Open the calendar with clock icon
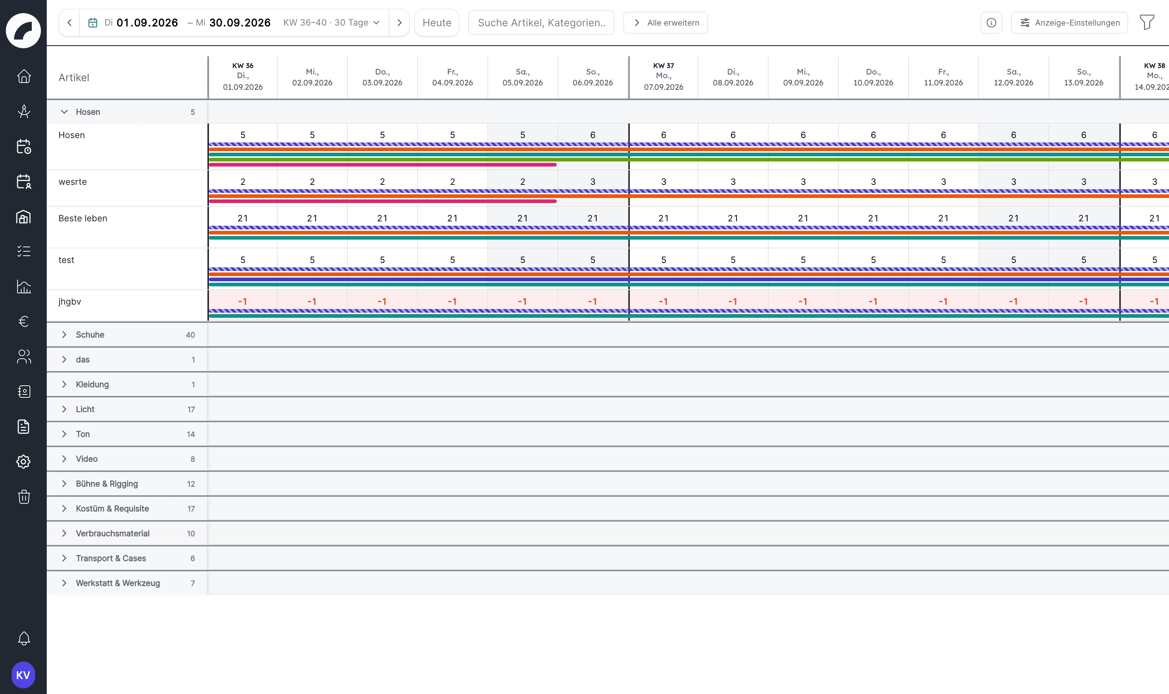Image resolution: width=1169 pixels, height=694 pixels. click(x=23, y=146)
